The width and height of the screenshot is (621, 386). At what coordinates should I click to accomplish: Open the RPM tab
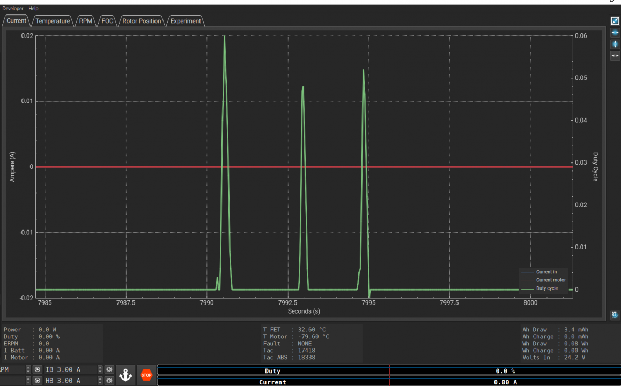[x=86, y=21]
